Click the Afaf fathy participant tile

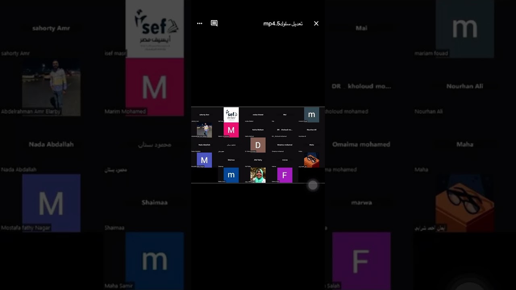click(258, 160)
